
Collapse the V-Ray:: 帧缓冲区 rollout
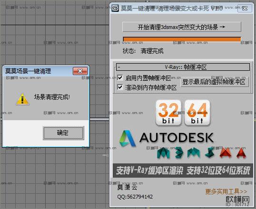pyautogui.click(x=183, y=67)
